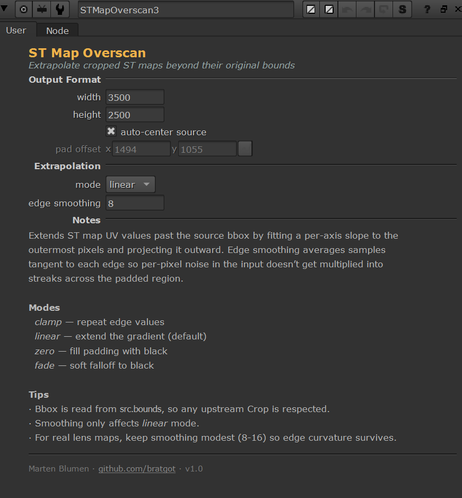Open the wrench edit-knobs icon
462x498 pixels.
[x=60, y=10]
